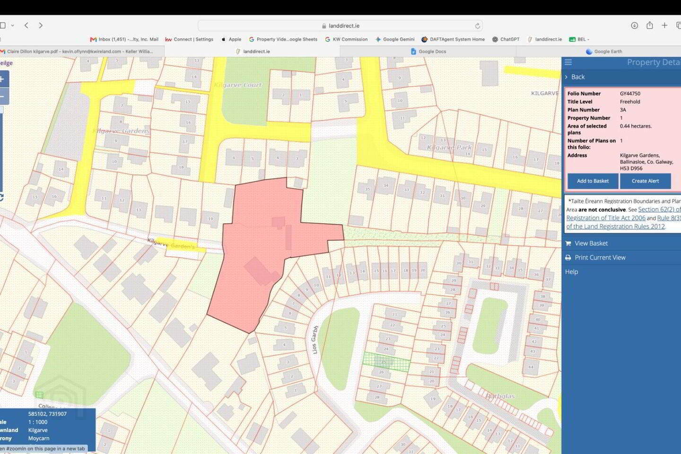
Task: Click the landdirect.ie address bar
Action: [x=340, y=26]
